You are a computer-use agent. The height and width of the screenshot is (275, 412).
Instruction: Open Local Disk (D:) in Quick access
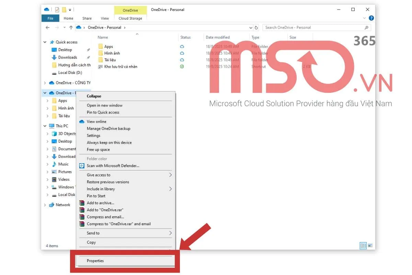tap(70, 73)
